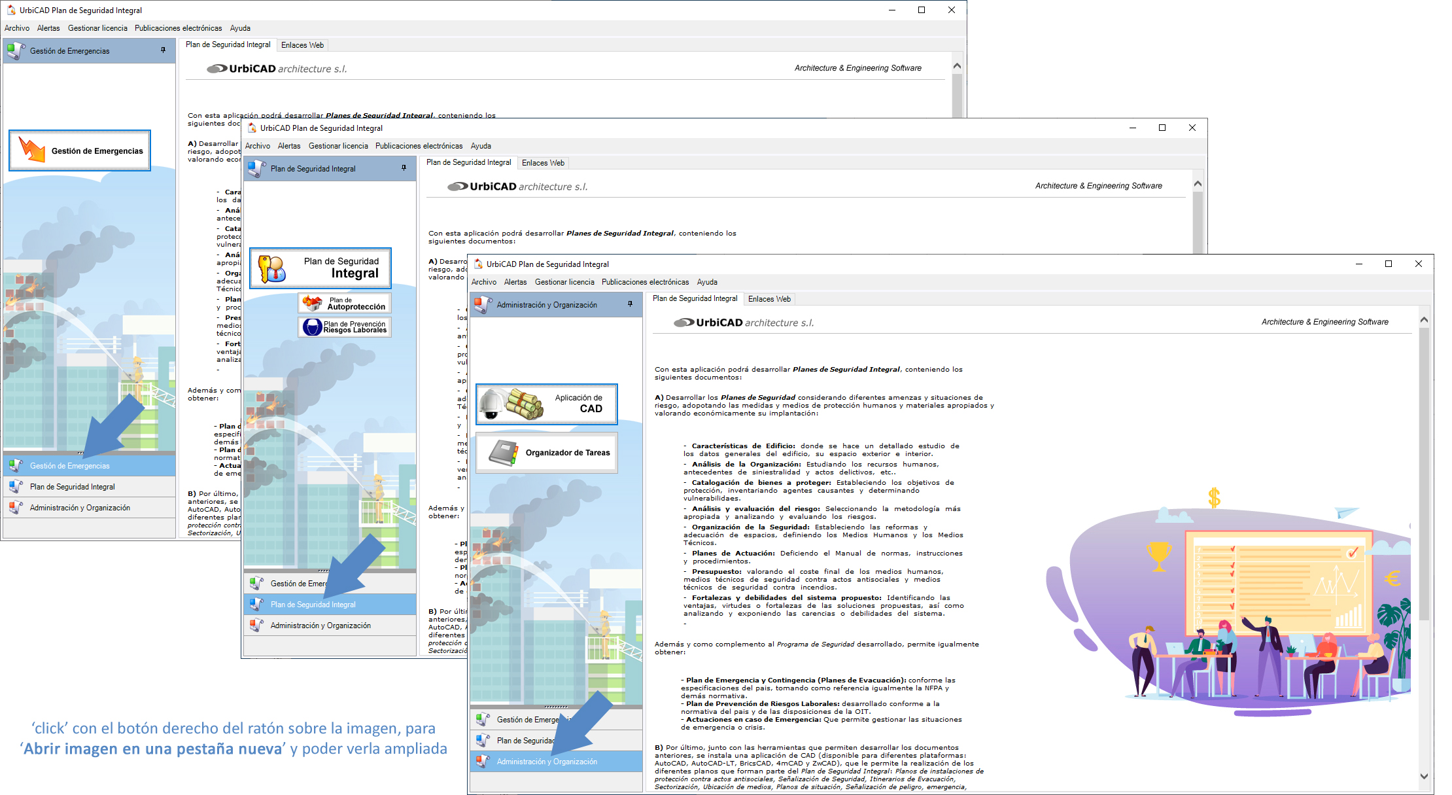
Task: Click icon beside Administración y Organización in back window list
Action: [x=16, y=508]
